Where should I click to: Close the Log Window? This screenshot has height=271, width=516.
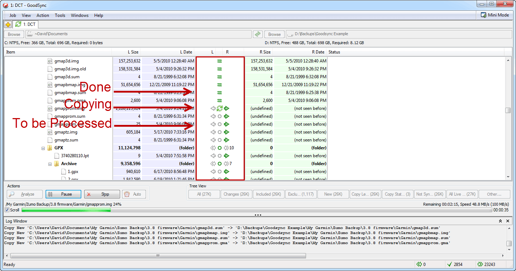[508, 221]
